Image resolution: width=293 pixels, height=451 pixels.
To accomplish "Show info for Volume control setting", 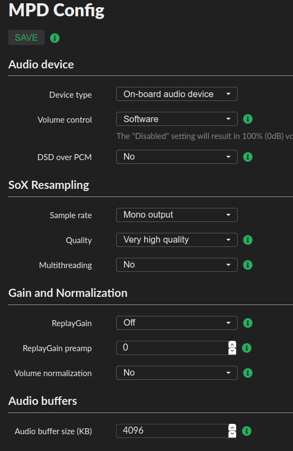I will coord(247,119).
